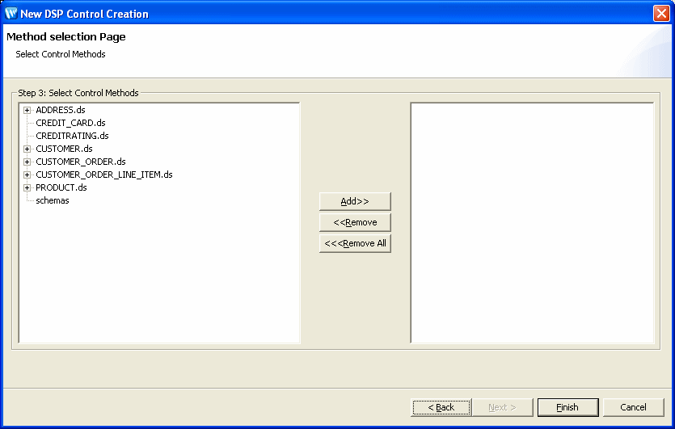Select the schemas entry
This screenshot has height=429, width=675.
(x=52, y=200)
